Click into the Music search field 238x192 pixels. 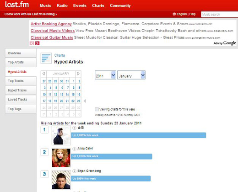pyautogui.click(x=220, y=15)
